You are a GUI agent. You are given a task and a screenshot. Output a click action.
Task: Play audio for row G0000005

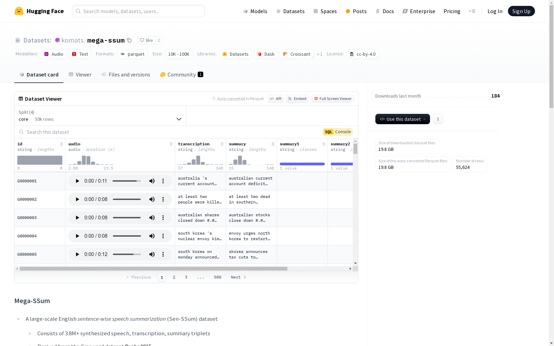pyautogui.click(x=77, y=254)
